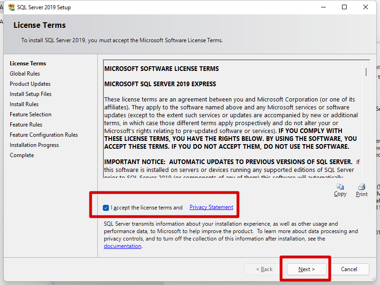Select Installation Progress step
The width and height of the screenshot is (380, 285).
[x=34, y=145]
